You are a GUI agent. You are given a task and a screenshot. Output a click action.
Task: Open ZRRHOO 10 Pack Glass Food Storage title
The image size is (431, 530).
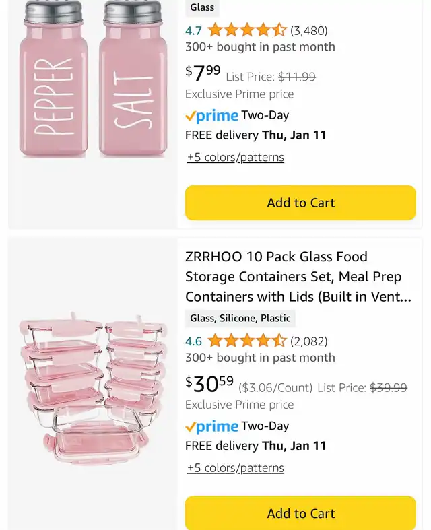pyautogui.click(x=298, y=277)
